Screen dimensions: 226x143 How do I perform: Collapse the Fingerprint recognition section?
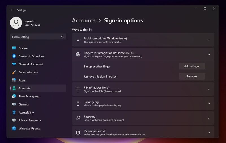pyautogui.click(x=209, y=54)
